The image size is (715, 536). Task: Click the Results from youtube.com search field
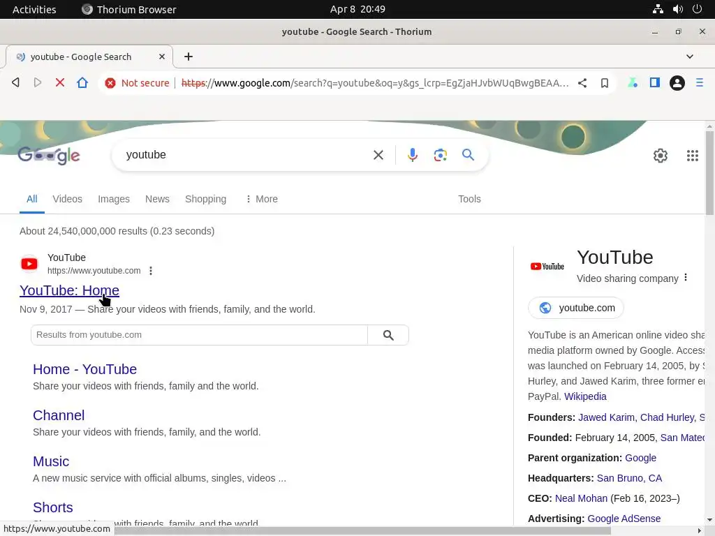[199, 335]
